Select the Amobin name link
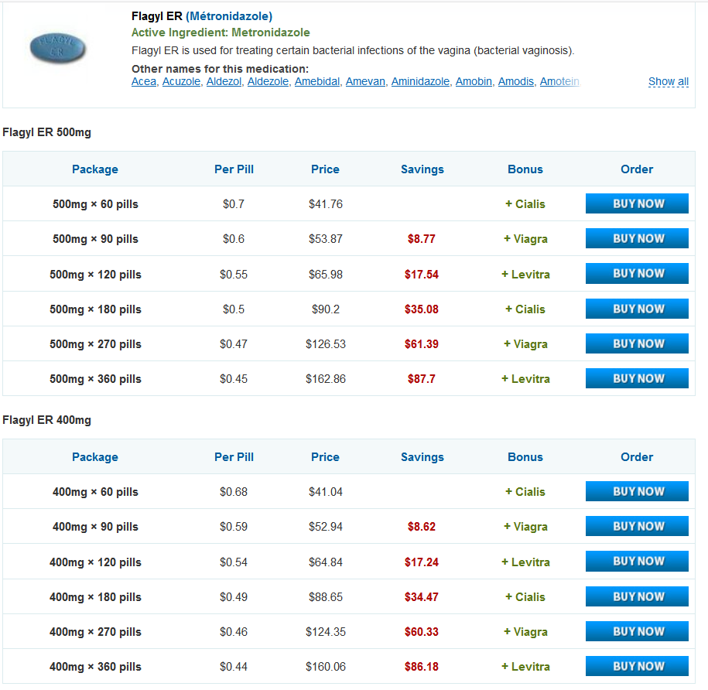The image size is (708, 690). point(474,82)
